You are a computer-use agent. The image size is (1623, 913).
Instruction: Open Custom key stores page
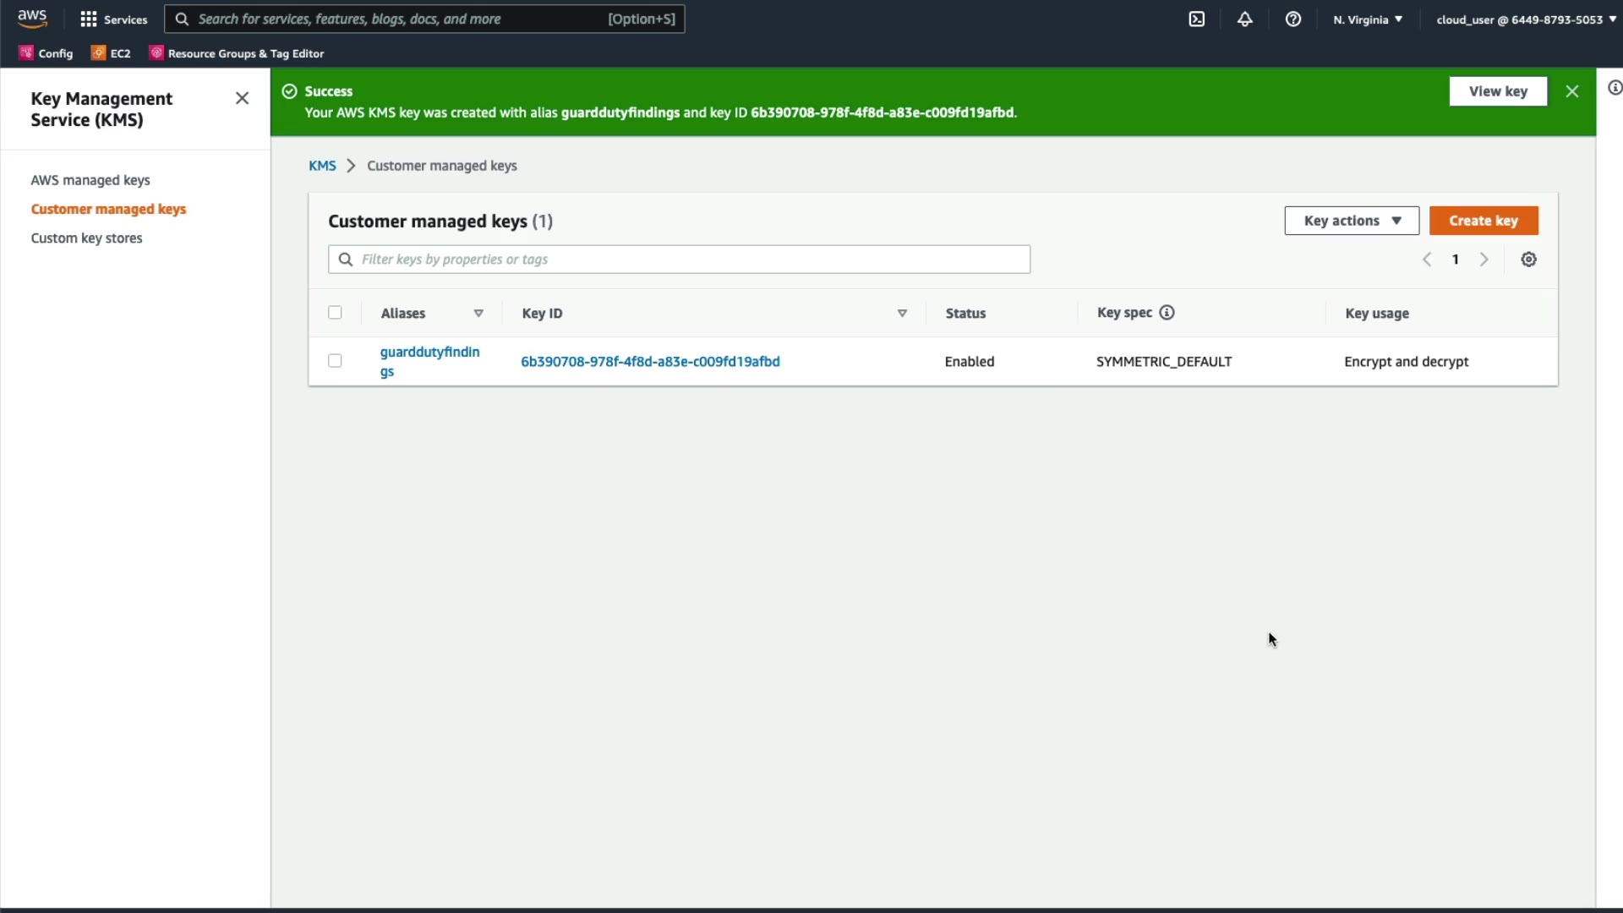point(86,238)
